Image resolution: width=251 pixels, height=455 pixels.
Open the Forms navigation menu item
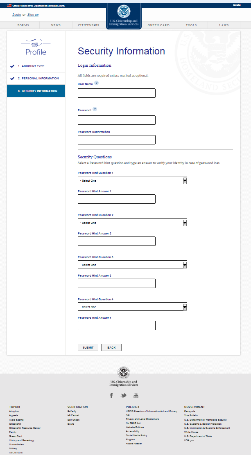[23, 25]
